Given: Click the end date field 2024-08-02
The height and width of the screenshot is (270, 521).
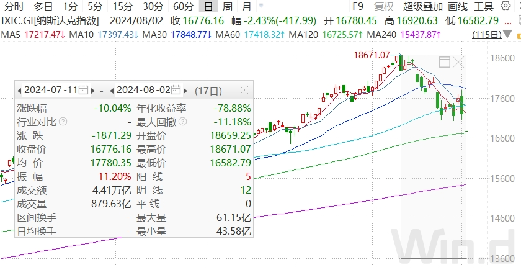Looking at the screenshot, I should click(143, 90).
